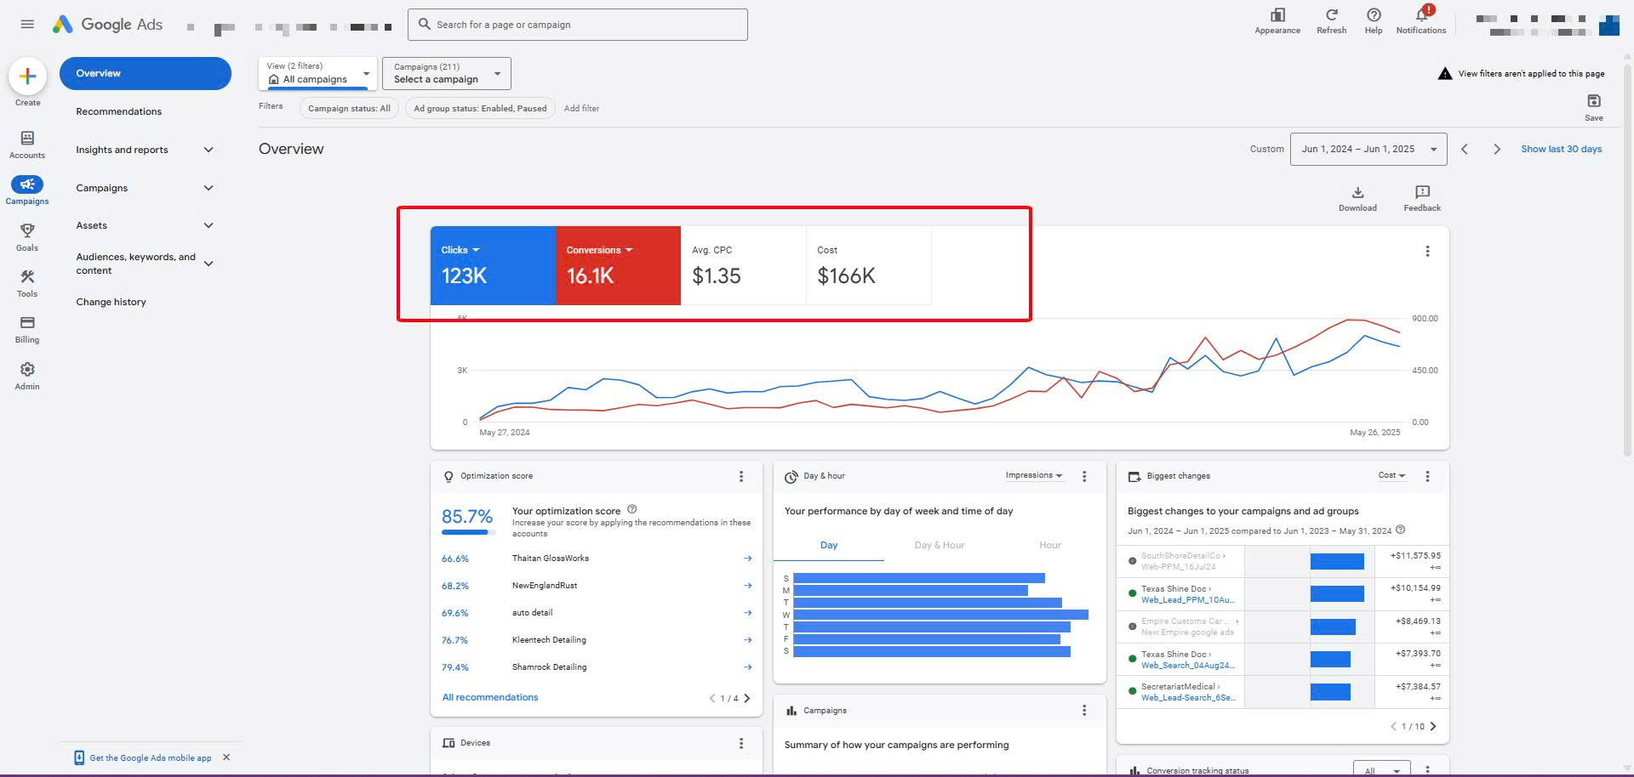
Task: Click the 85.7% optimization score progress bar
Action: tap(468, 533)
